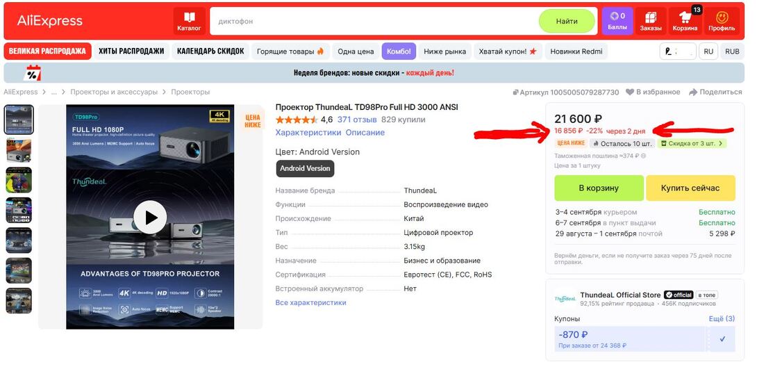Select the fourth product thumbnail

click(x=19, y=210)
